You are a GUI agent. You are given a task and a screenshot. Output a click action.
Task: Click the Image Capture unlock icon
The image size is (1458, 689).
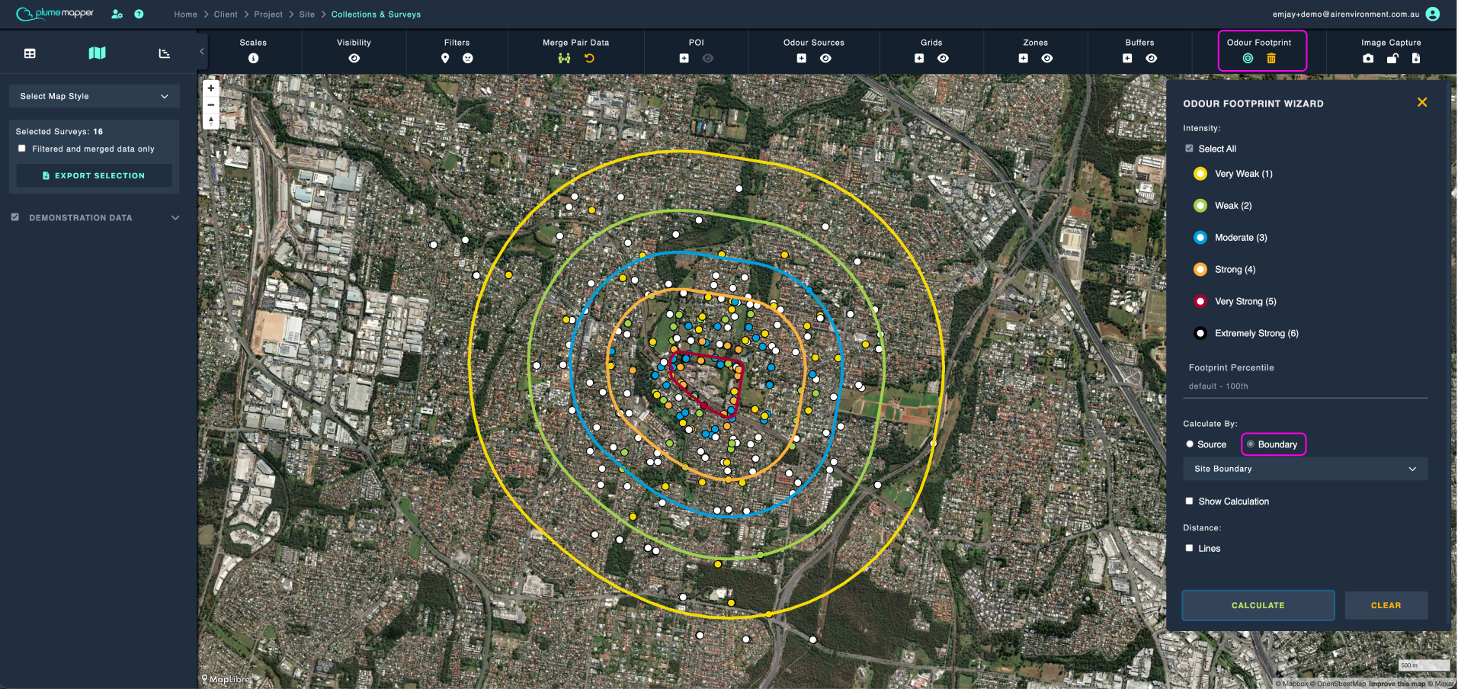[x=1392, y=59]
